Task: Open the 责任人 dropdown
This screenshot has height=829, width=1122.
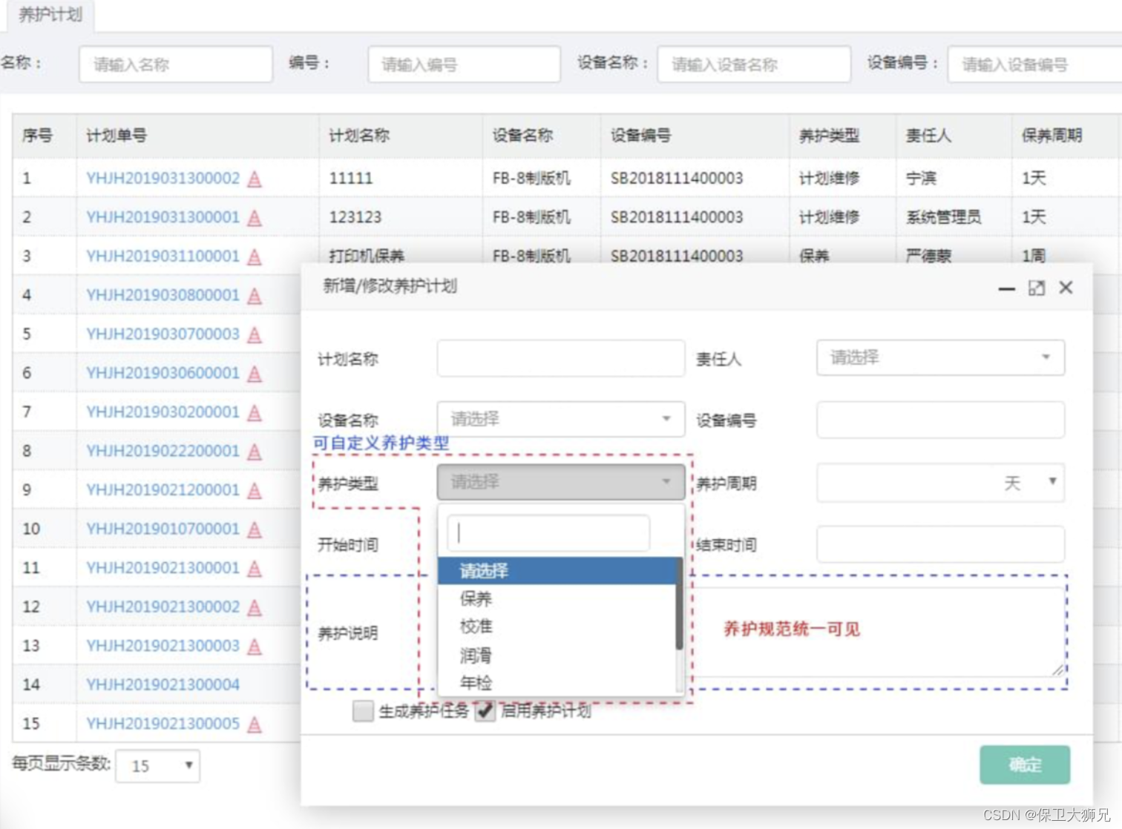Action: point(939,357)
